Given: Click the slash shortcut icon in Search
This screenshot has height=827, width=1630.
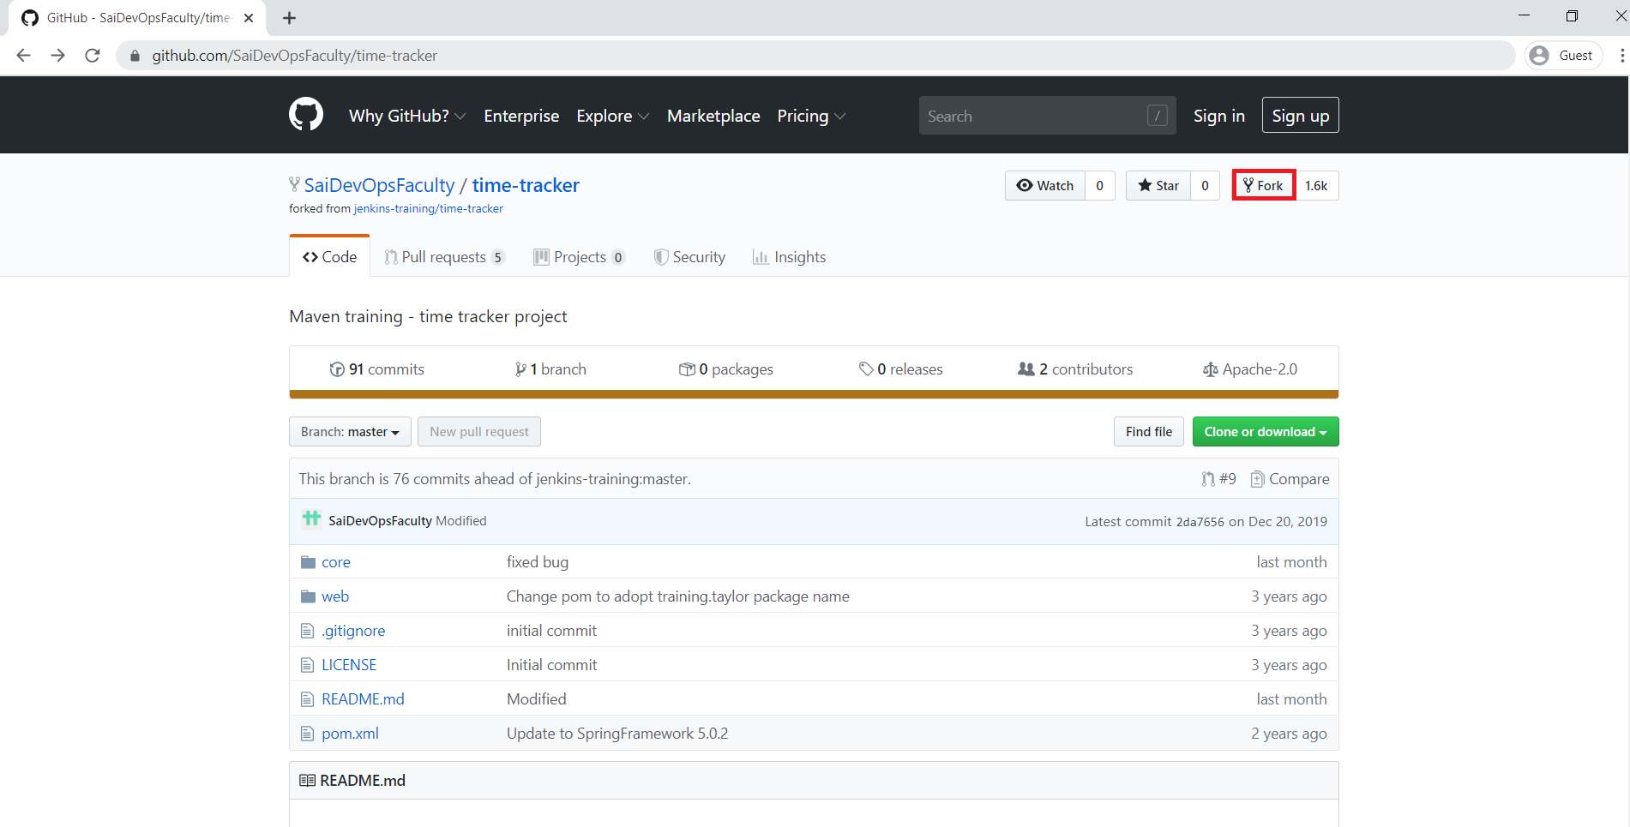Looking at the screenshot, I should pyautogui.click(x=1157, y=116).
